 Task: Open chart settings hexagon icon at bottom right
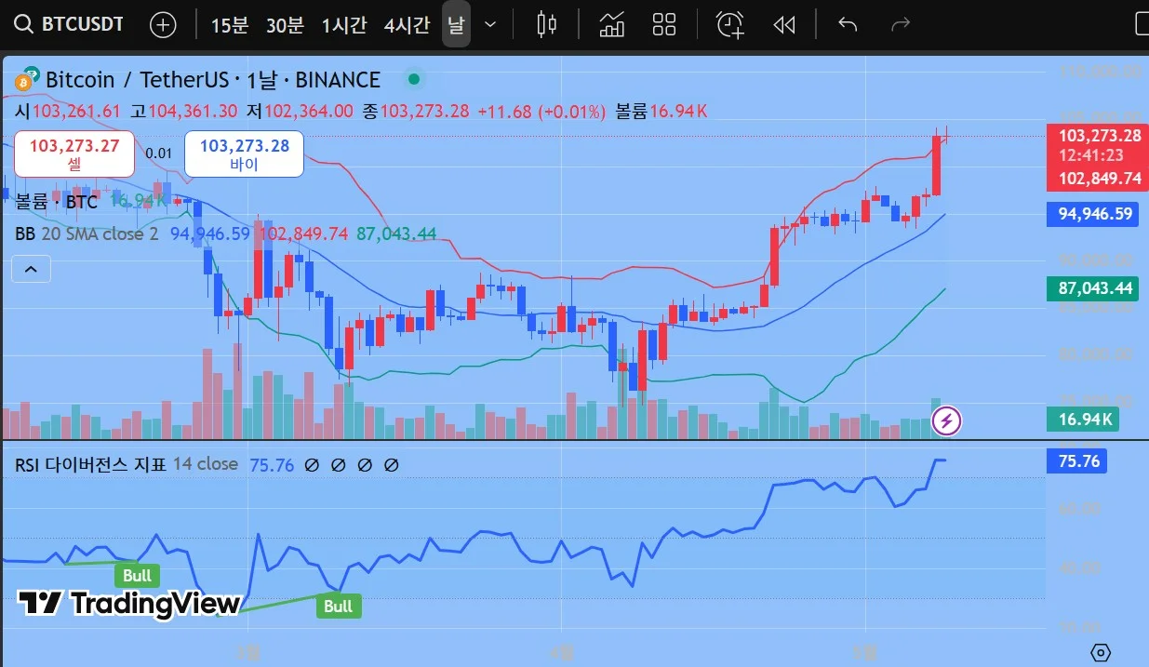pyautogui.click(x=1101, y=652)
